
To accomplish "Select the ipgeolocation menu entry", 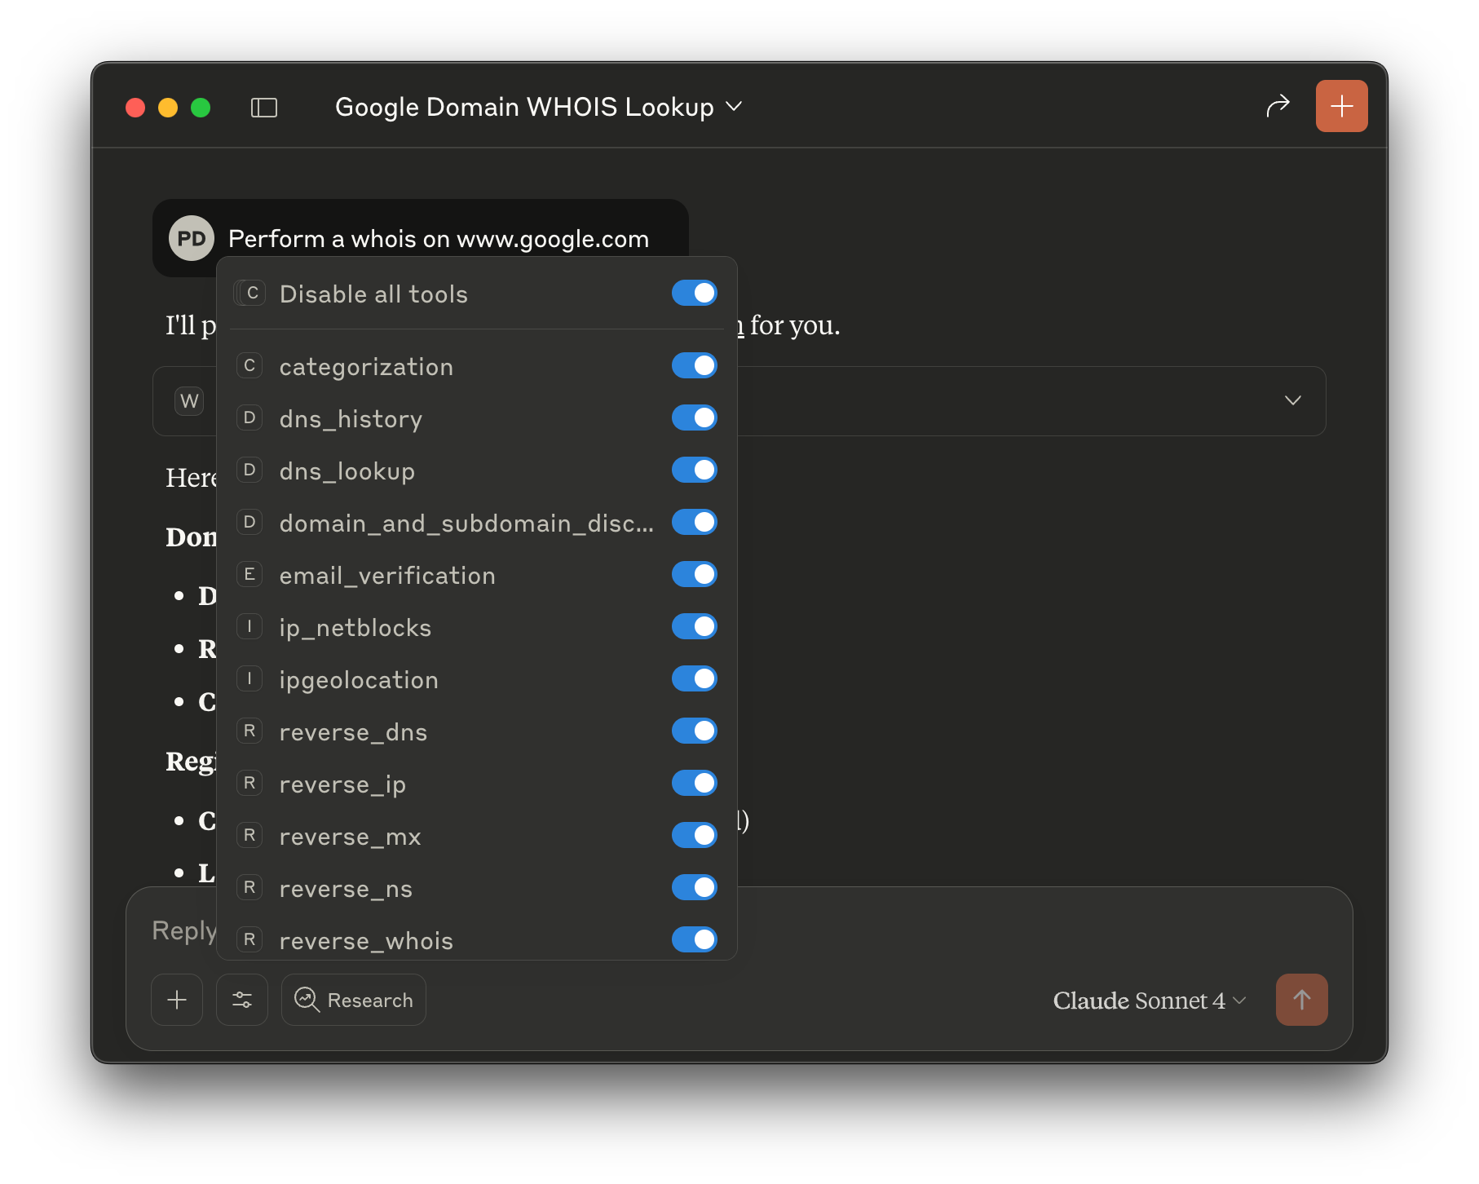I will [x=359, y=679].
